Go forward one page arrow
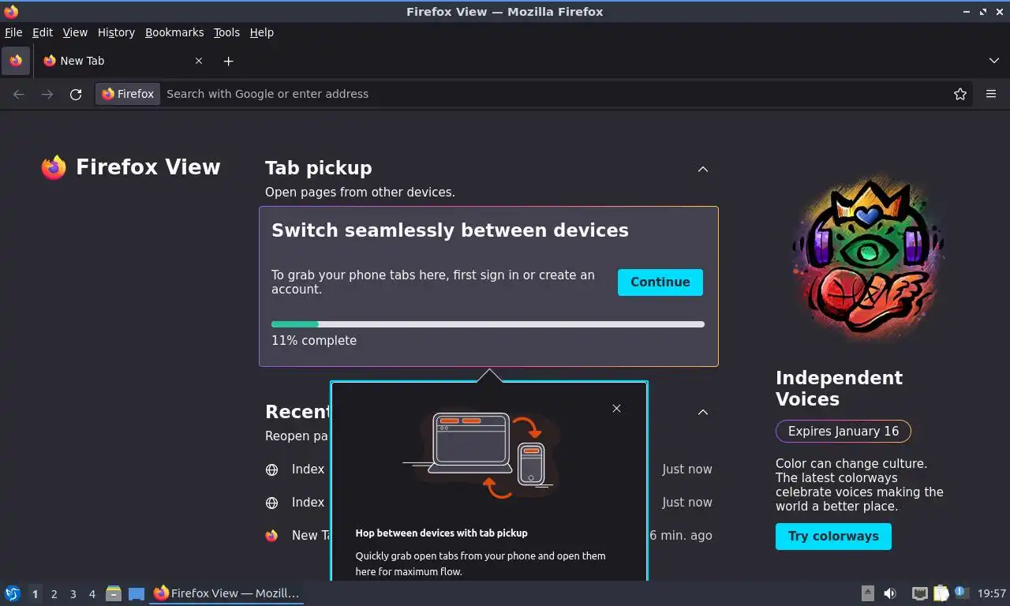 [x=47, y=94]
